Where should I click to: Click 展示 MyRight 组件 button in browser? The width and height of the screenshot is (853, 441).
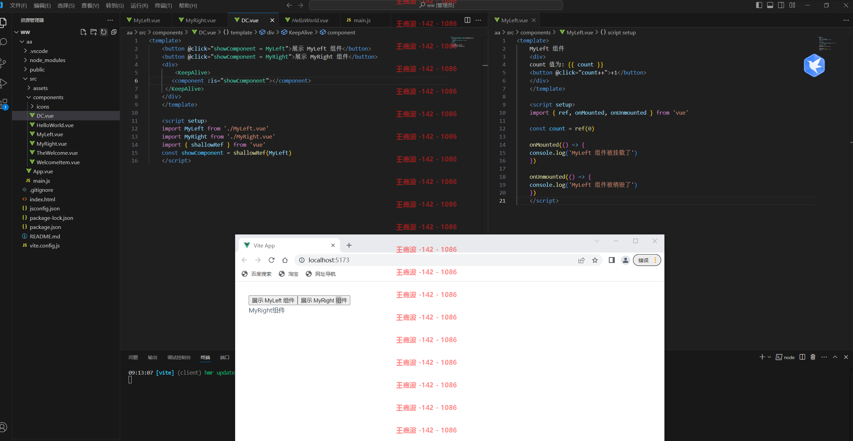[x=324, y=300]
